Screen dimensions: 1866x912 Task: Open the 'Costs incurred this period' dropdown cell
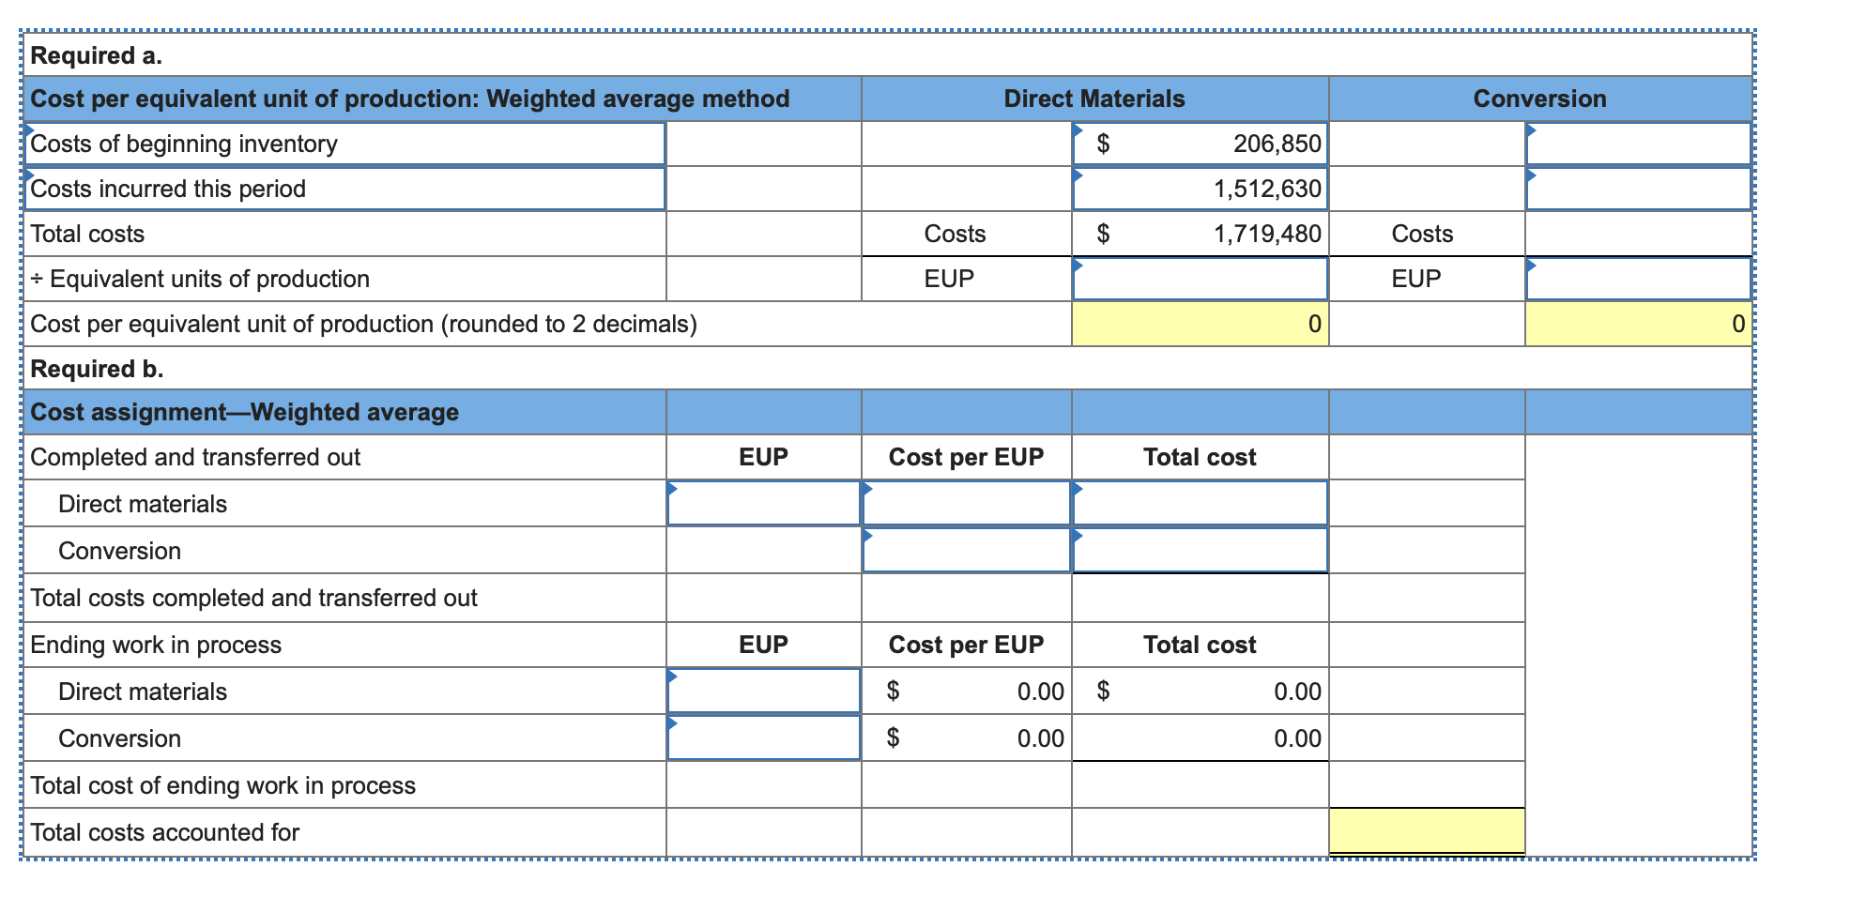point(344,189)
